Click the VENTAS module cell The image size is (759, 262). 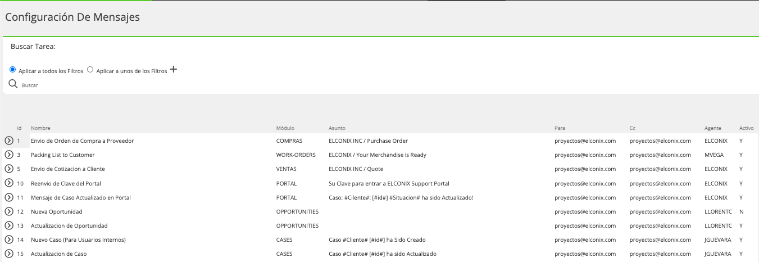point(287,169)
